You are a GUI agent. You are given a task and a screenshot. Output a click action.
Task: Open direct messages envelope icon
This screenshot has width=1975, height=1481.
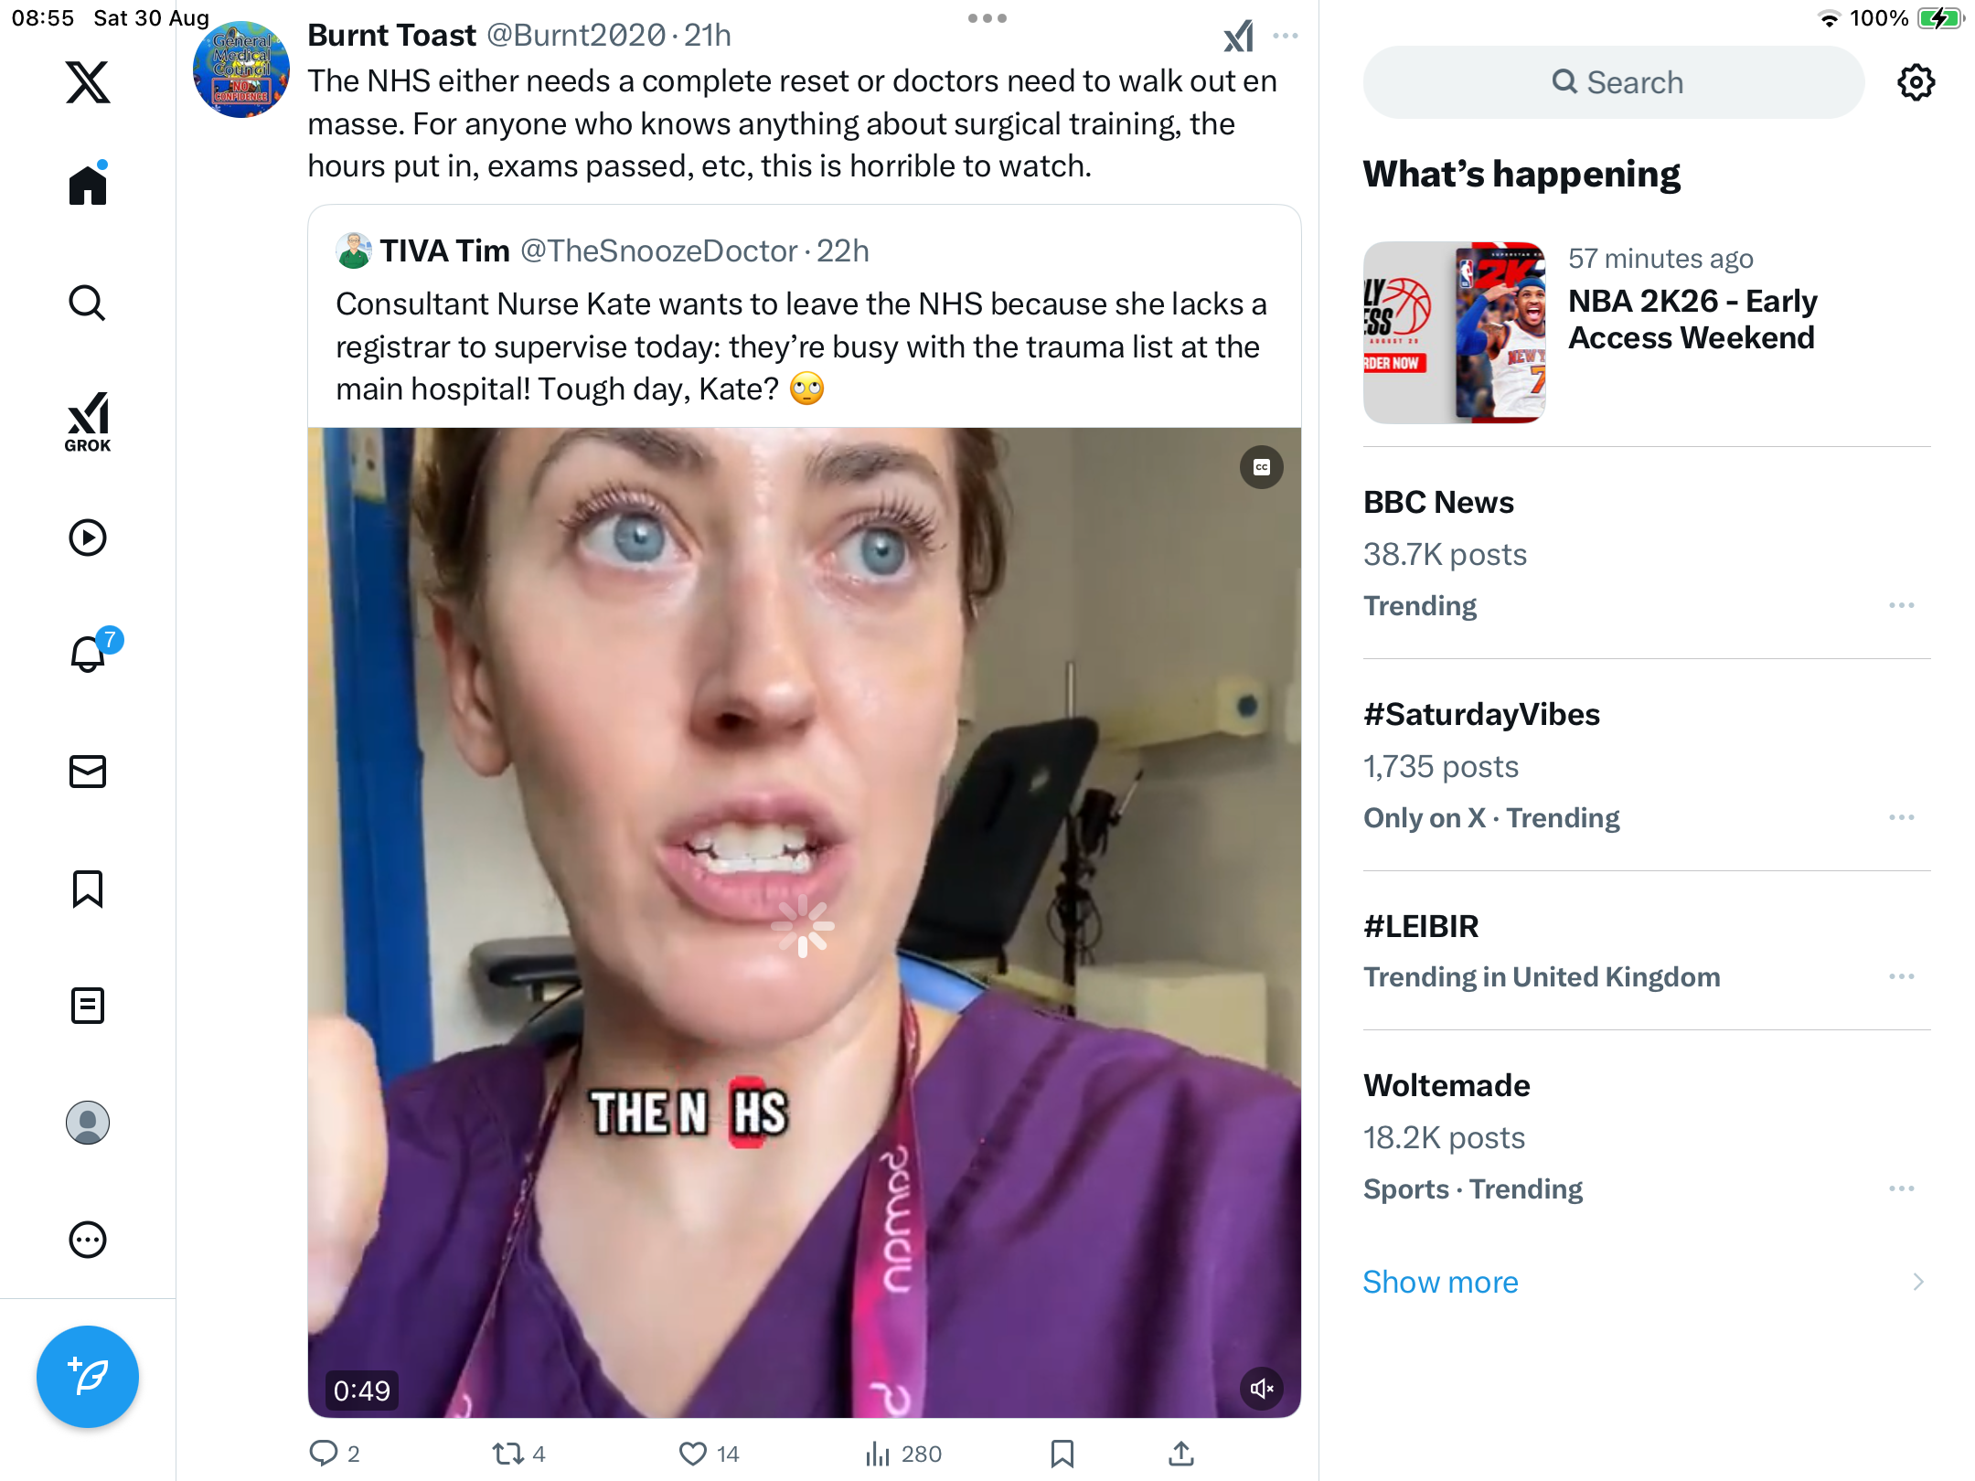(88, 772)
